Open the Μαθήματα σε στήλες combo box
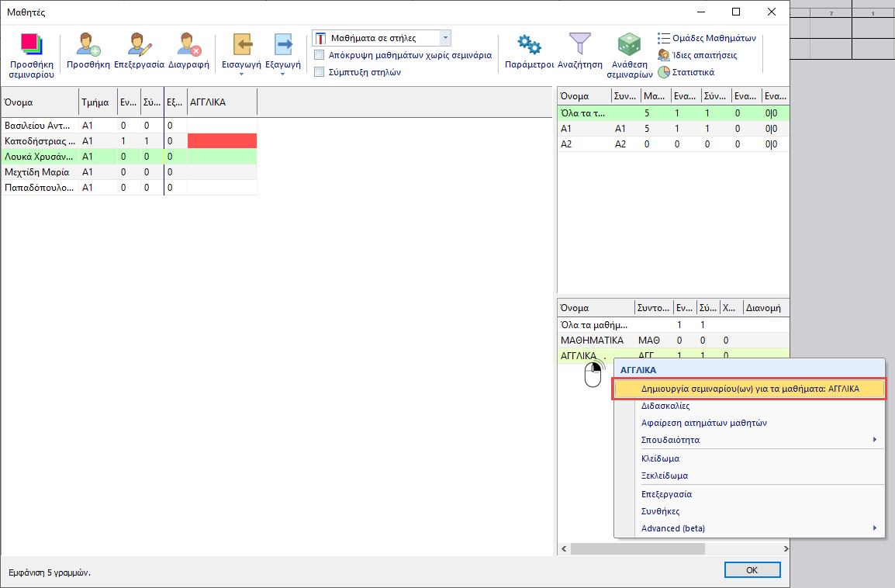Screen dimensions: 895x588 pyautogui.click(x=444, y=38)
